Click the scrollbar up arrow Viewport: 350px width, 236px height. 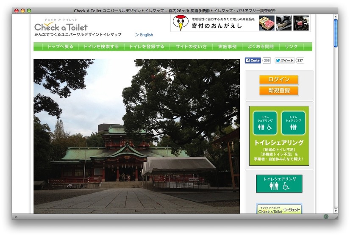pos(336,17)
